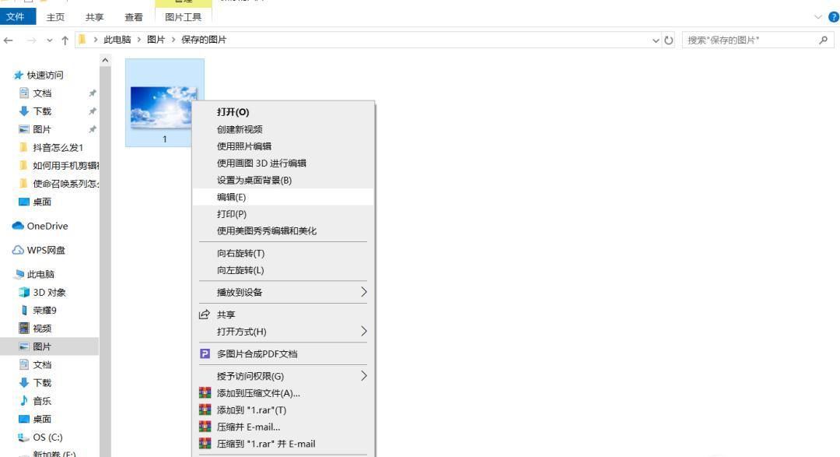840x457 pixels.
Task: Select 添加到 "1.rar"(T)
Action: [x=283, y=410]
